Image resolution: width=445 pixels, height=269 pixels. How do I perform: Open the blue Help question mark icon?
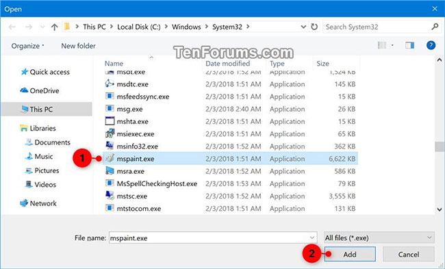point(431,45)
